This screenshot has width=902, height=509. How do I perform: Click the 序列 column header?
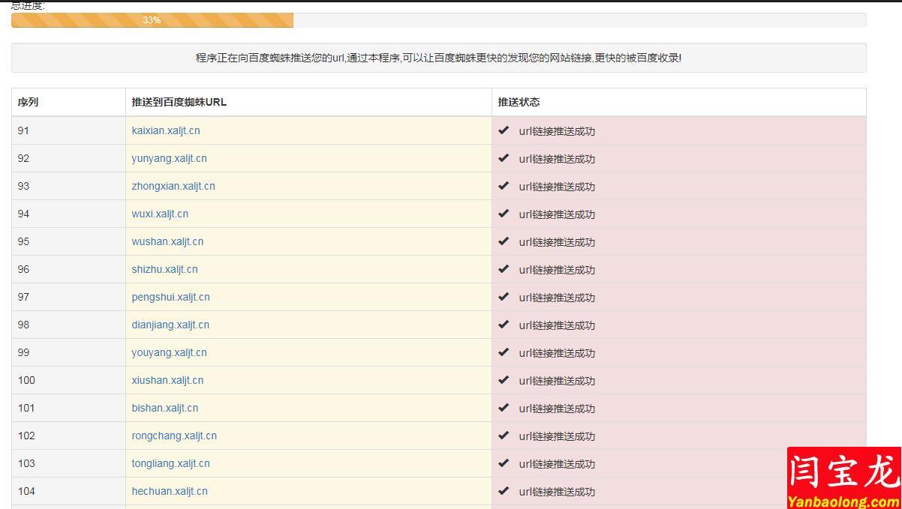pyautogui.click(x=28, y=102)
